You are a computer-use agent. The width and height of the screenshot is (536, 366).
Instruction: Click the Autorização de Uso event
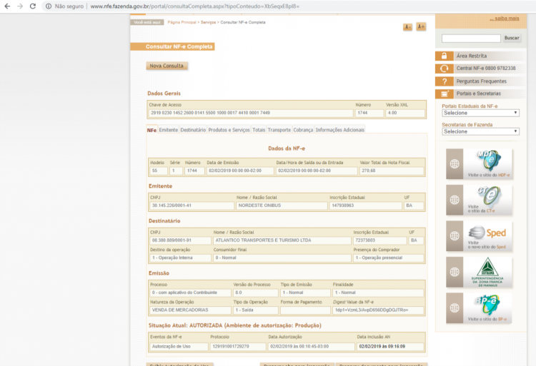(x=172, y=346)
